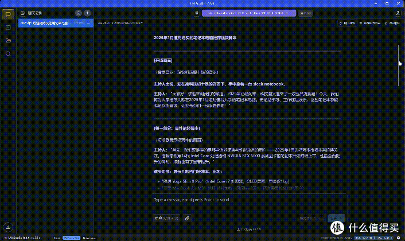This screenshot has width=405, height=241.
Task: Open the Downloads icon at sidebar bottom
Action: click(x=8, y=227)
